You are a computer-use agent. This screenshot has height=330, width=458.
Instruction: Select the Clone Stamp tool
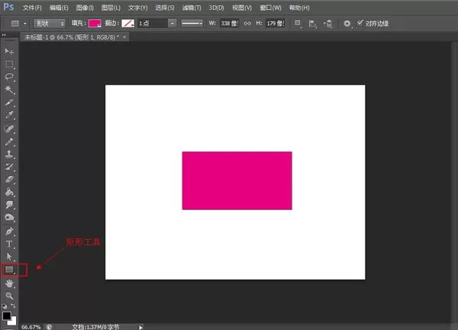[9, 154]
